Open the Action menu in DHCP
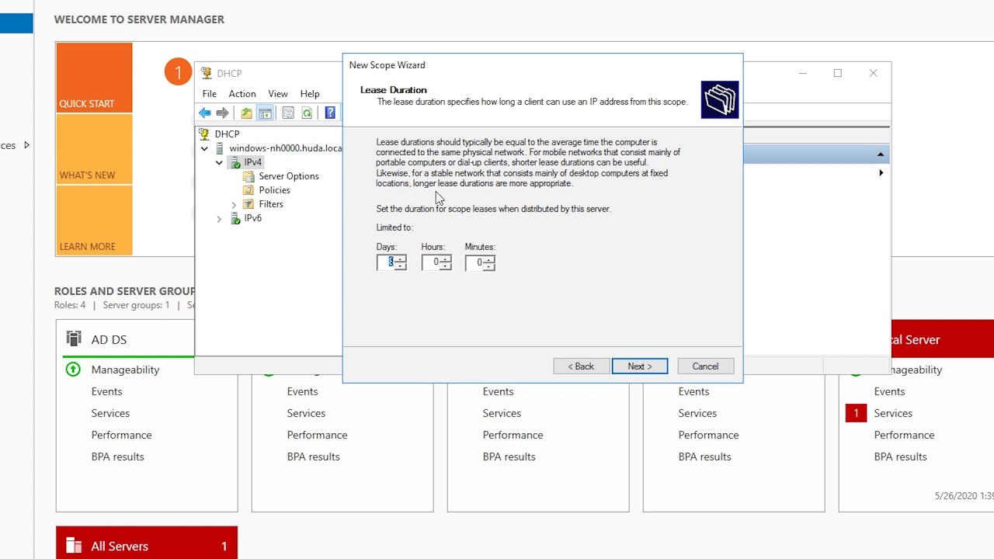Screen dimensions: 994x559 pos(242,93)
